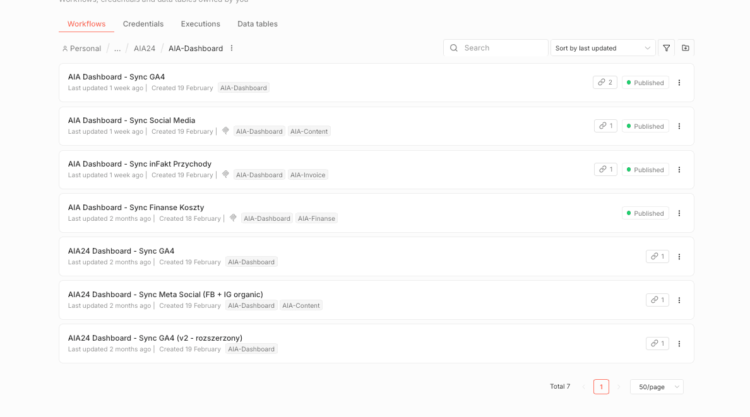Screen dimensions: 750x417
Task: Click AIA-Dashboard tag on Sync GA4 v2 row
Action: click(251, 349)
